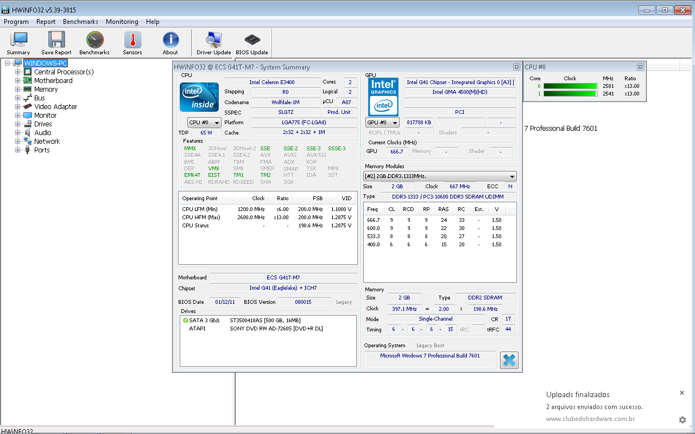Open the Summary toolbar icon
The image size is (695, 434).
point(18,43)
